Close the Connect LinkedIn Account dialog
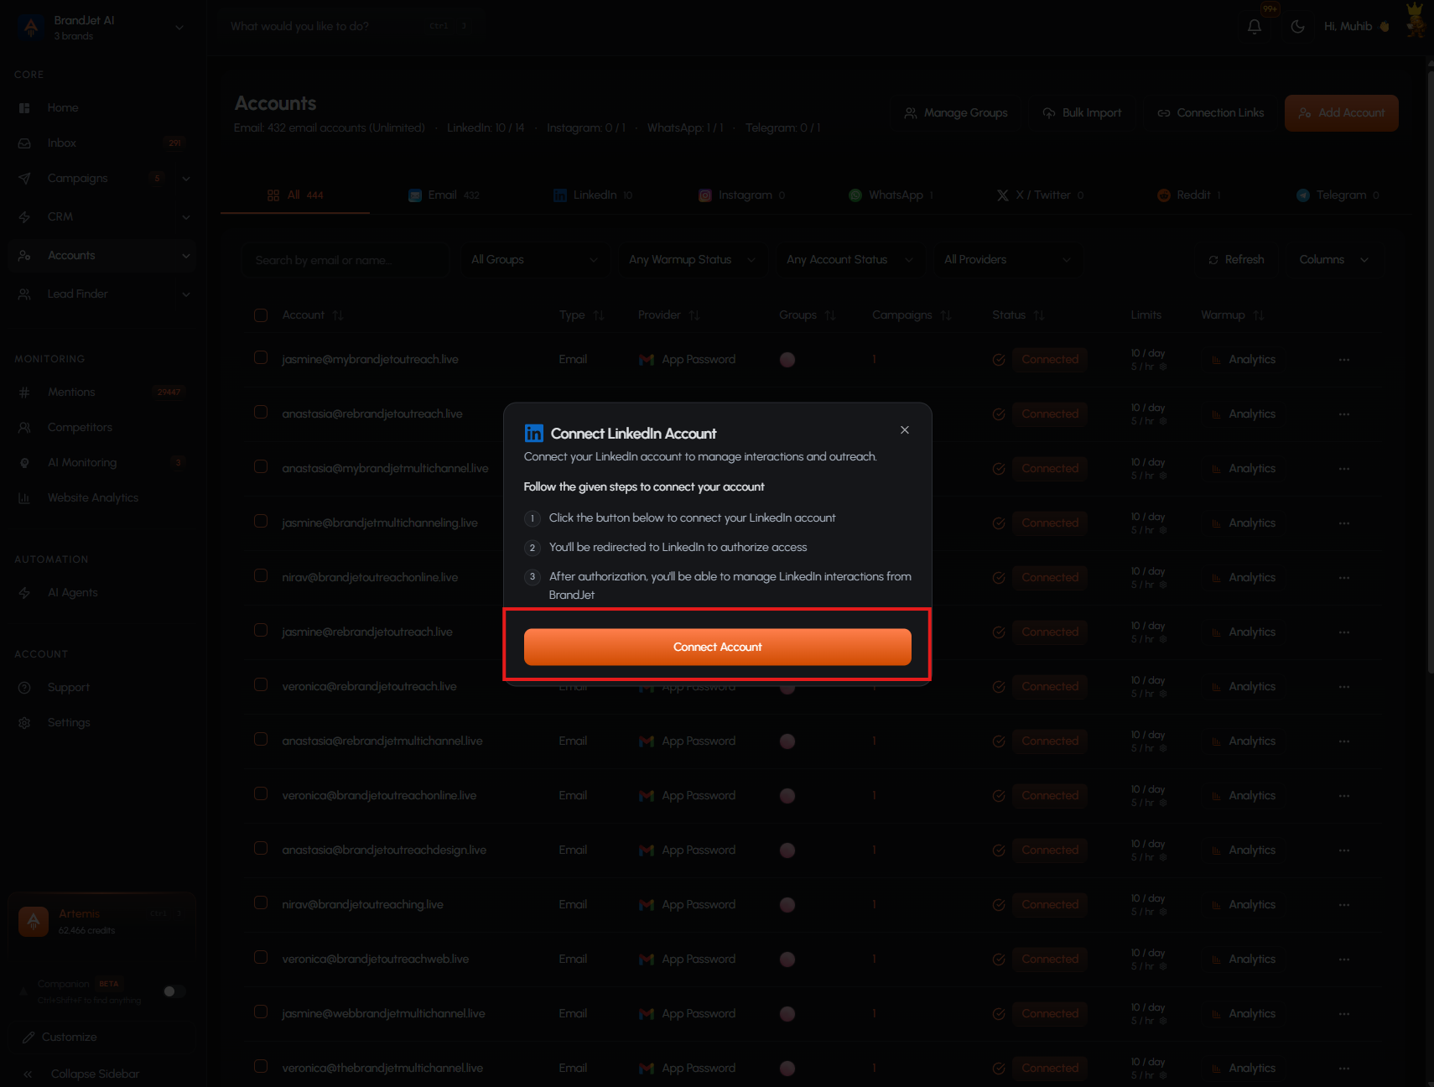This screenshot has width=1434, height=1087. (905, 429)
